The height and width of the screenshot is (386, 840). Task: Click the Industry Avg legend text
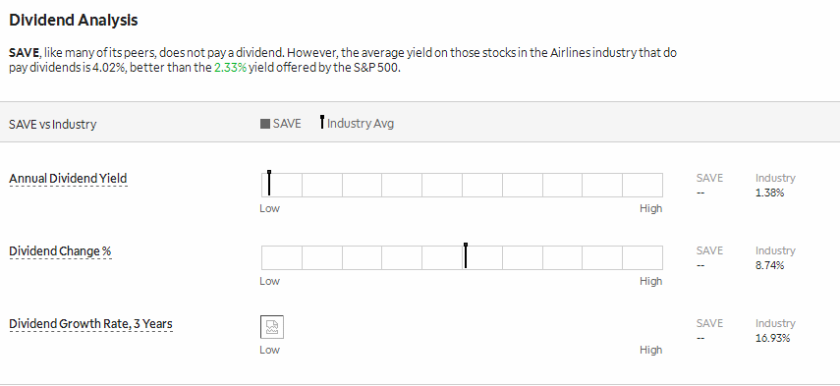(361, 124)
